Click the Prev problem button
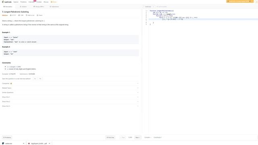Image resolution: width=258 pixels, height=145 pixels. click(123, 137)
